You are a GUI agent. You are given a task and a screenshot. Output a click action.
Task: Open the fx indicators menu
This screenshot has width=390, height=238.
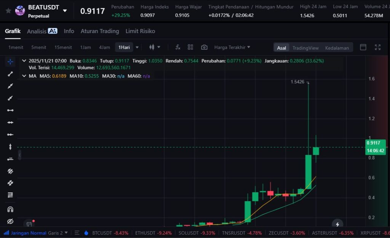point(177,47)
